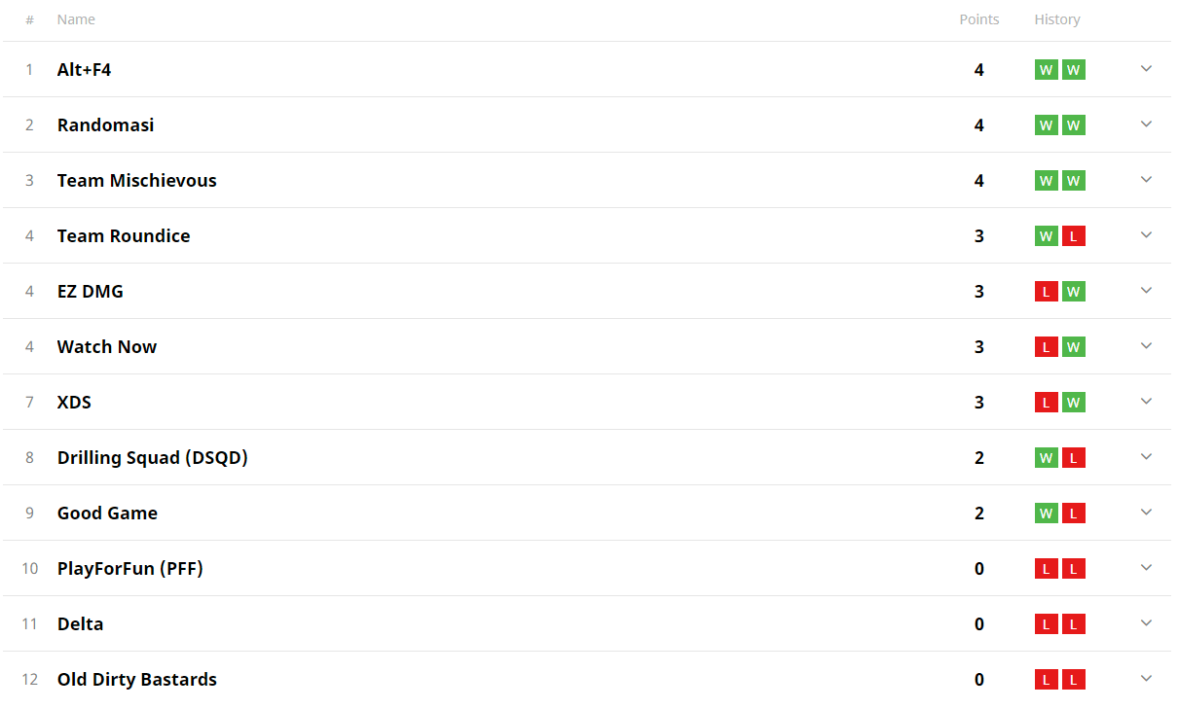Click the Delta row chevron
The height and width of the screenshot is (709, 1179).
[x=1146, y=623]
